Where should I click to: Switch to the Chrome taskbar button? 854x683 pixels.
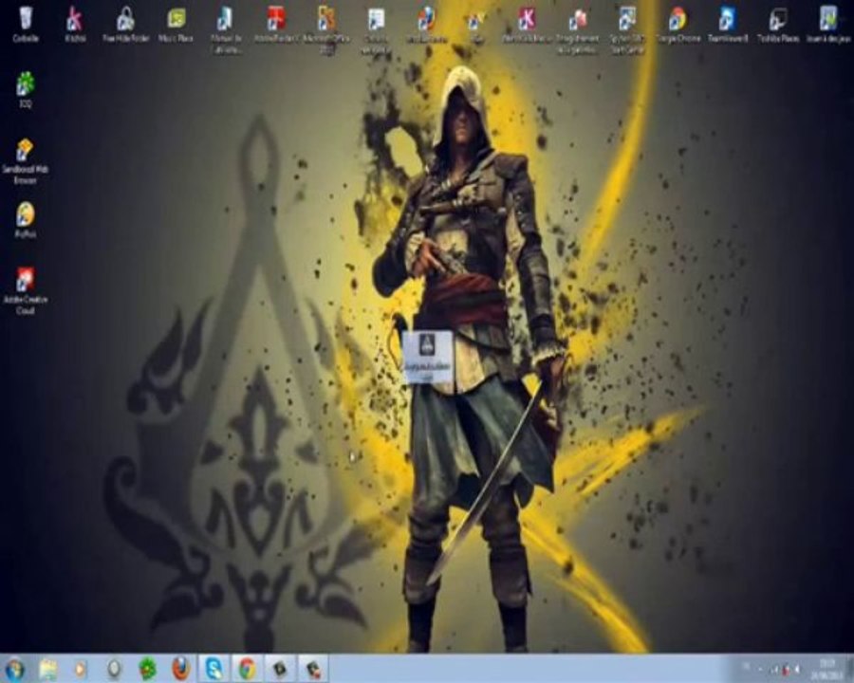(248, 669)
